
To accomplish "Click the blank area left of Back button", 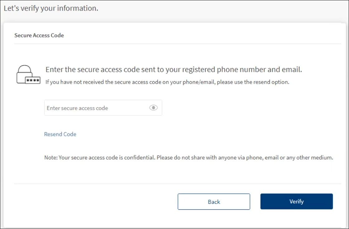I will (x=93, y=202).
